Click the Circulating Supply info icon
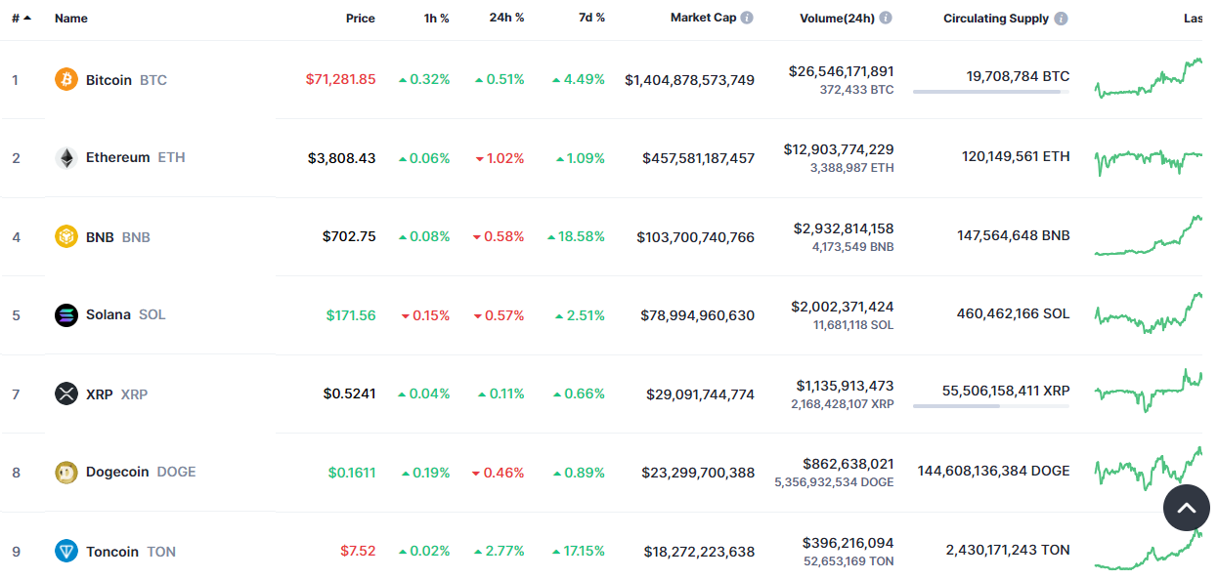 pyautogui.click(x=1062, y=18)
